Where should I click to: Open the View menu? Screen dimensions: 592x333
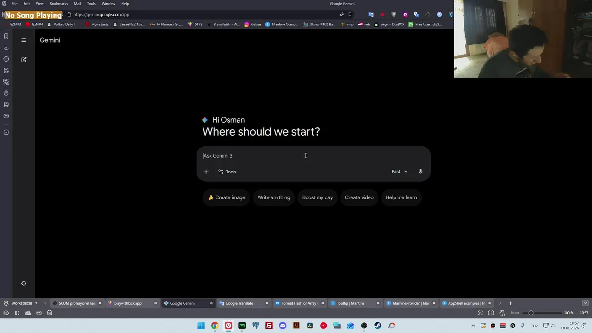click(40, 4)
